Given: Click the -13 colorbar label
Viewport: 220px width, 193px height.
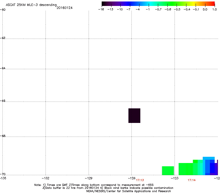Looking at the screenshot, I should point(110,10).
